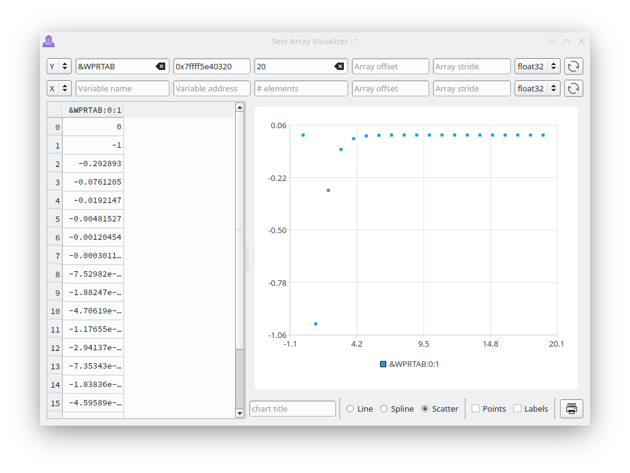Screen dimensions: 630x473
Task: Clear the &WPRTAB variable name field
Action: [160, 67]
